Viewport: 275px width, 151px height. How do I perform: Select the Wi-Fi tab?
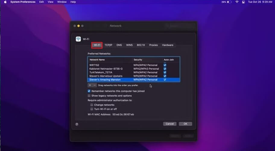click(x=97, y=45)
